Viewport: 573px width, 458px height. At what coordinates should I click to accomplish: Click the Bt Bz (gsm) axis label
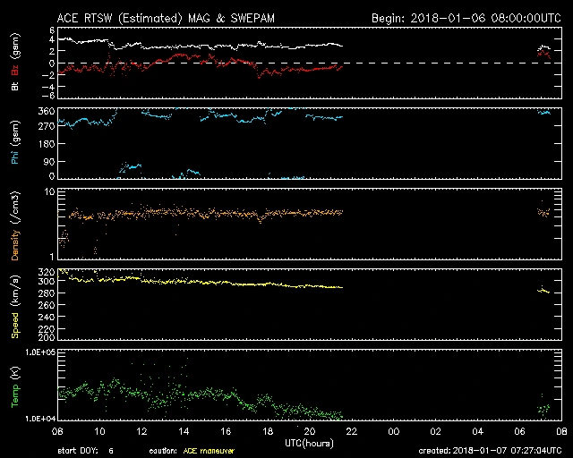coord(15,62)
